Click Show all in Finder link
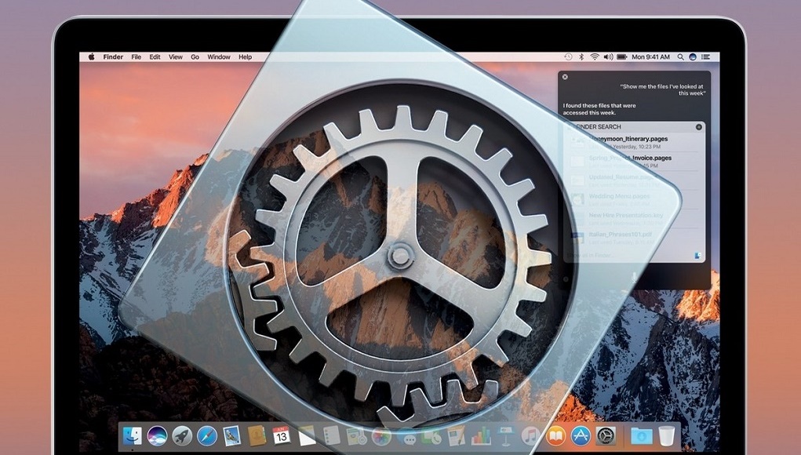 point(591,255)
